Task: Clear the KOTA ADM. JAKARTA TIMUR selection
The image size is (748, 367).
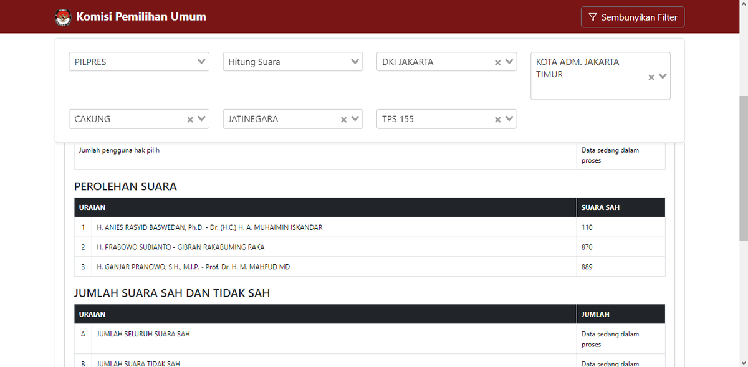Action: (651, 77)
